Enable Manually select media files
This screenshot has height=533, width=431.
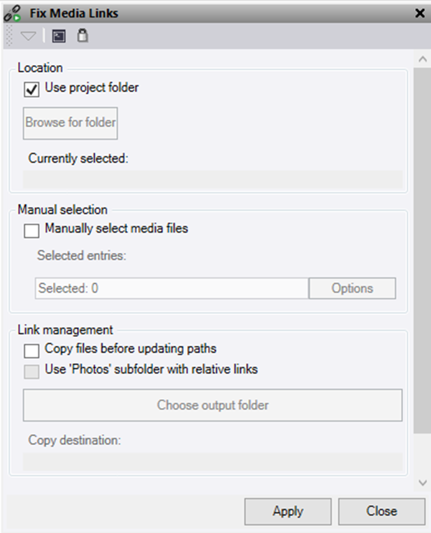(x=31, y=231)
